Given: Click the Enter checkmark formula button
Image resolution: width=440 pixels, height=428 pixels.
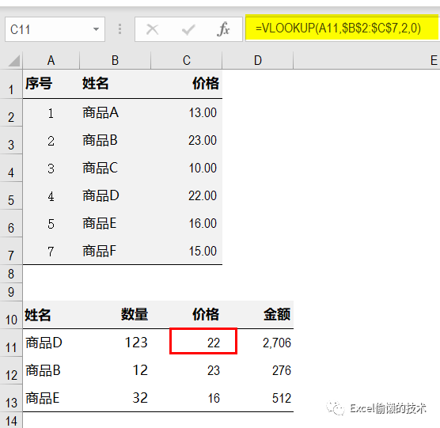Looking at the screenshot, I should 188,29.
